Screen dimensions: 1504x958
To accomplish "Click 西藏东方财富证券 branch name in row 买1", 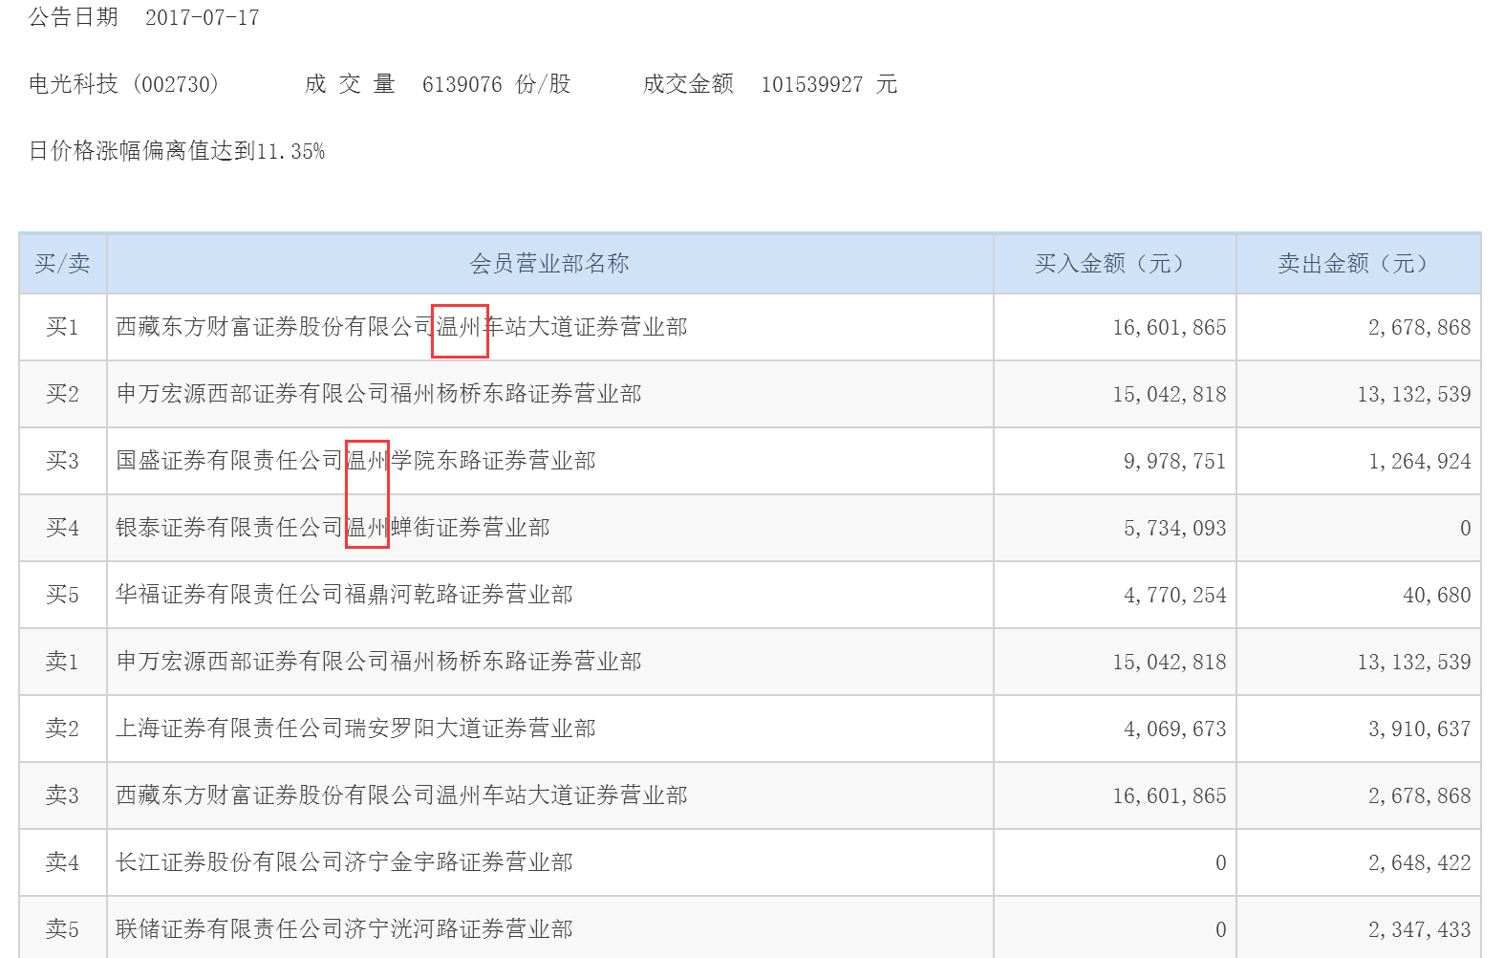I will coord(401,327).
